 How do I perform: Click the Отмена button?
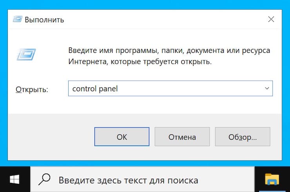(182, 137)
